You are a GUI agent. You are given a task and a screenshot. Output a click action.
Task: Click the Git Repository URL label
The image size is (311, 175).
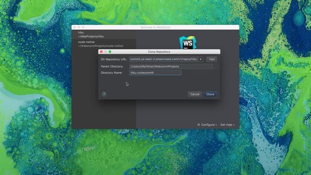[114, 59]
